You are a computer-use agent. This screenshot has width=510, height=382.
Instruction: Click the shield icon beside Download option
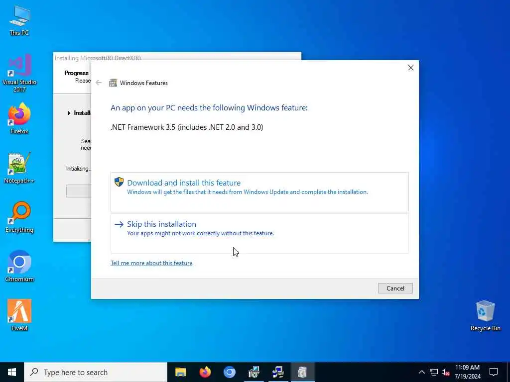119,182
